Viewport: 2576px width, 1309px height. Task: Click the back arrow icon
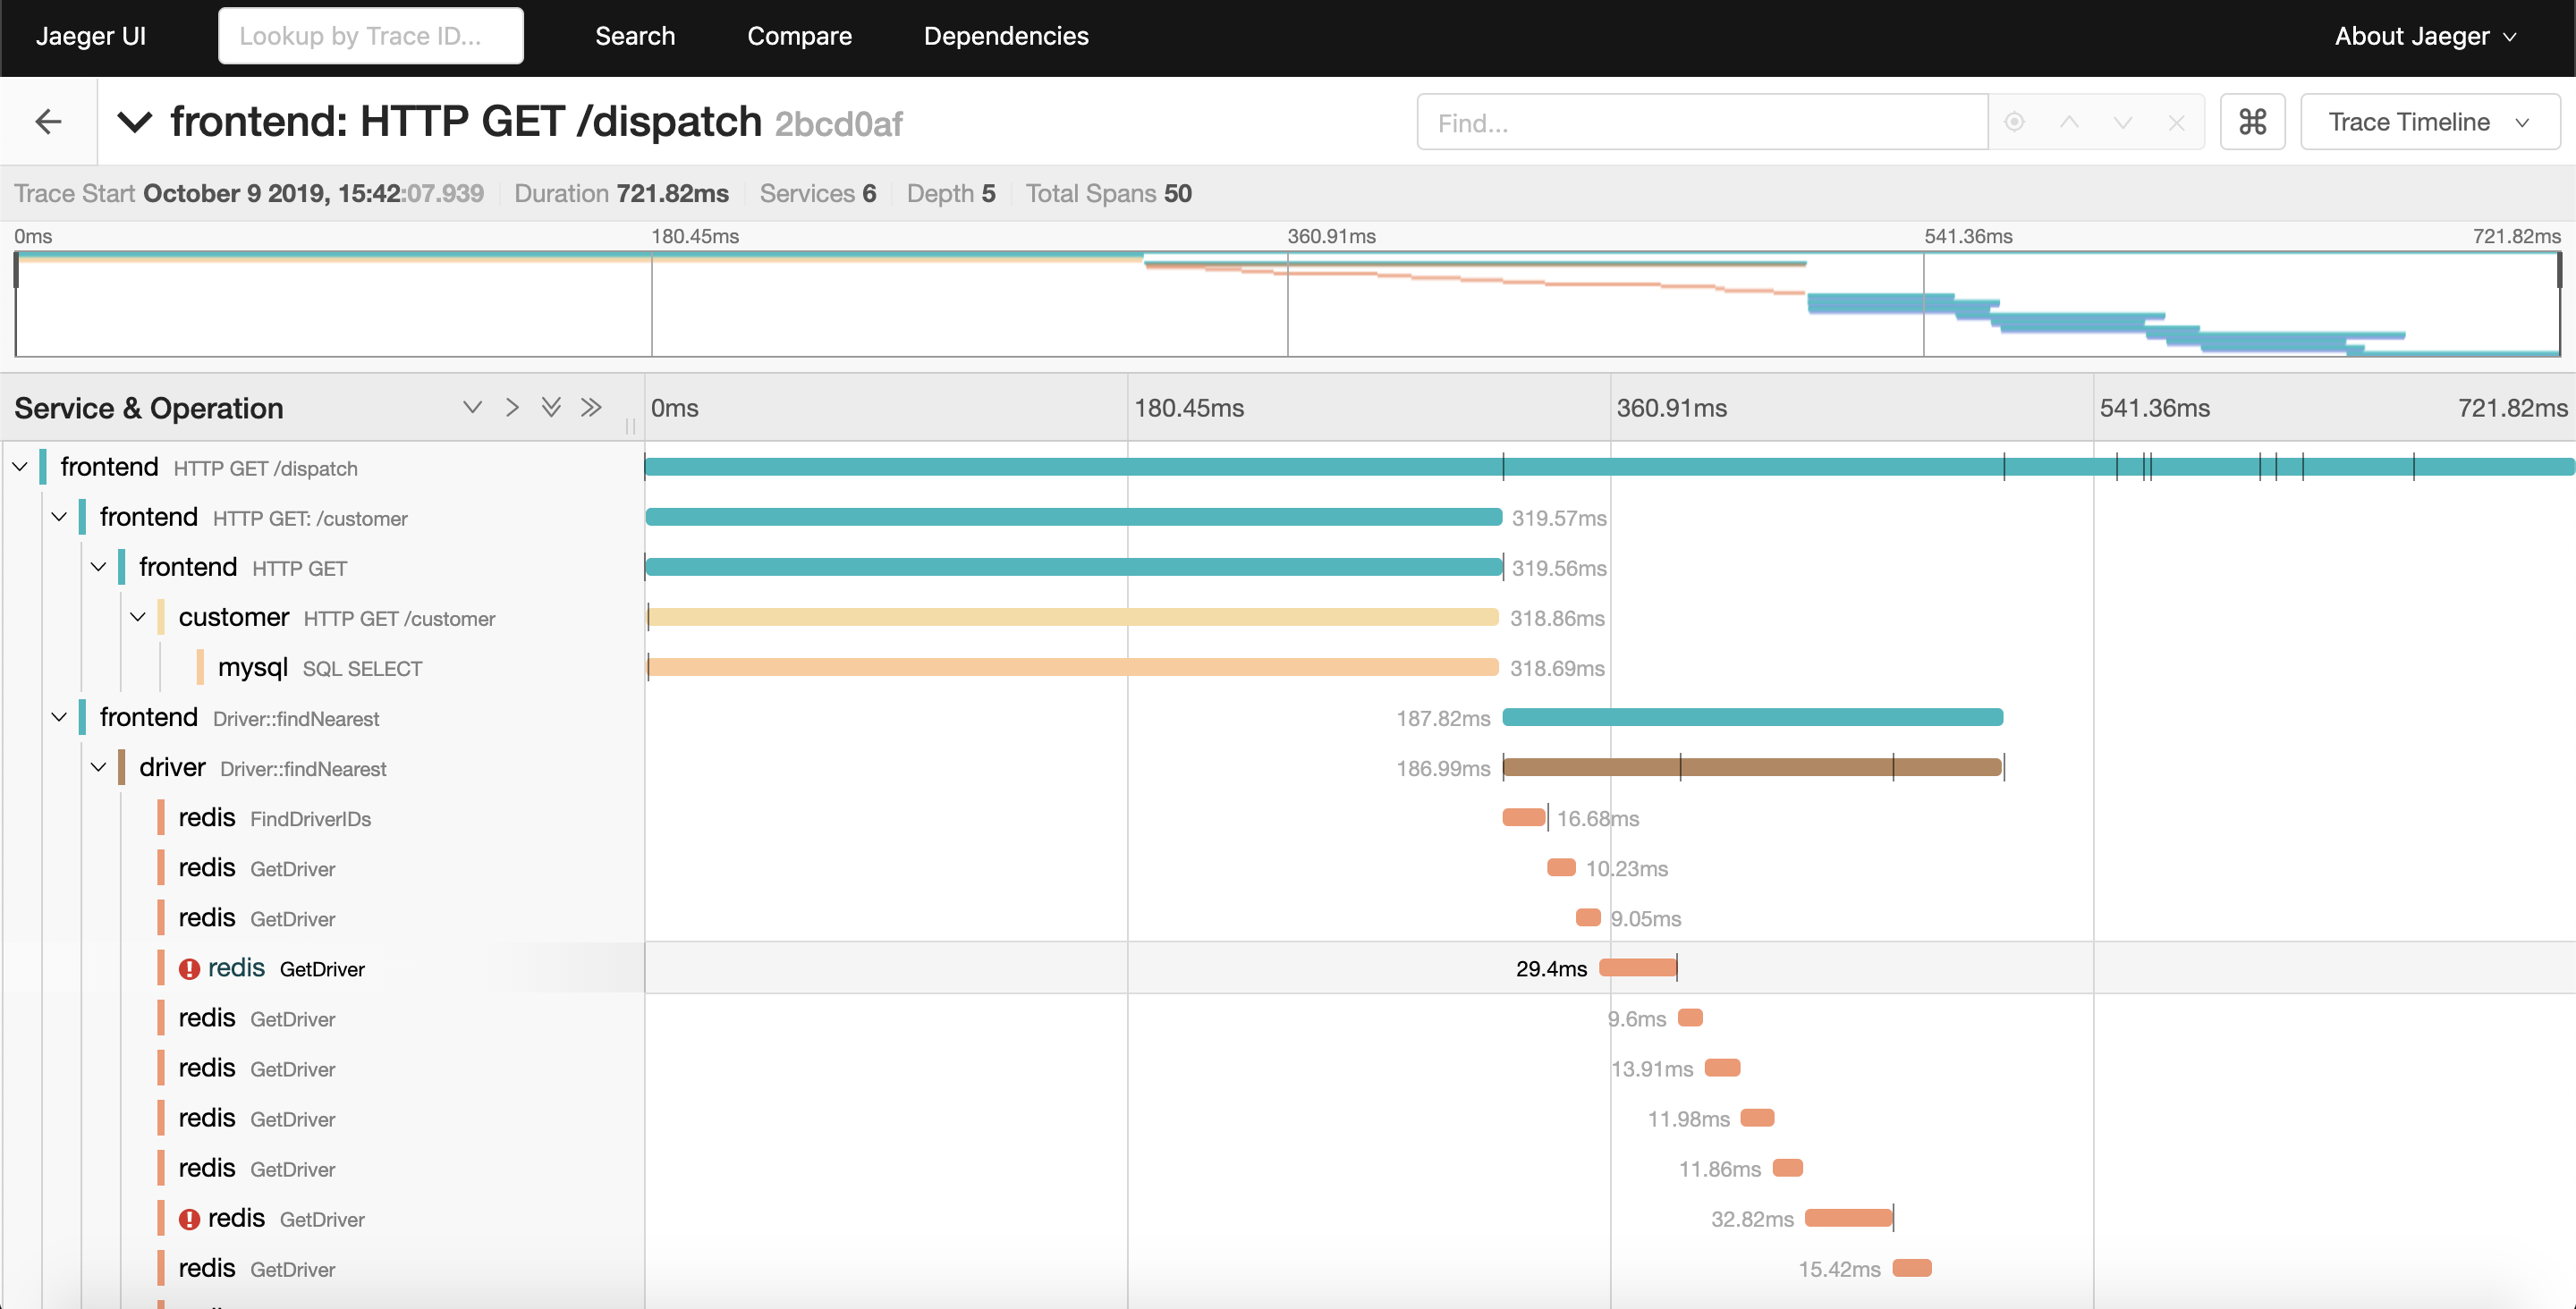pos(48,122)
